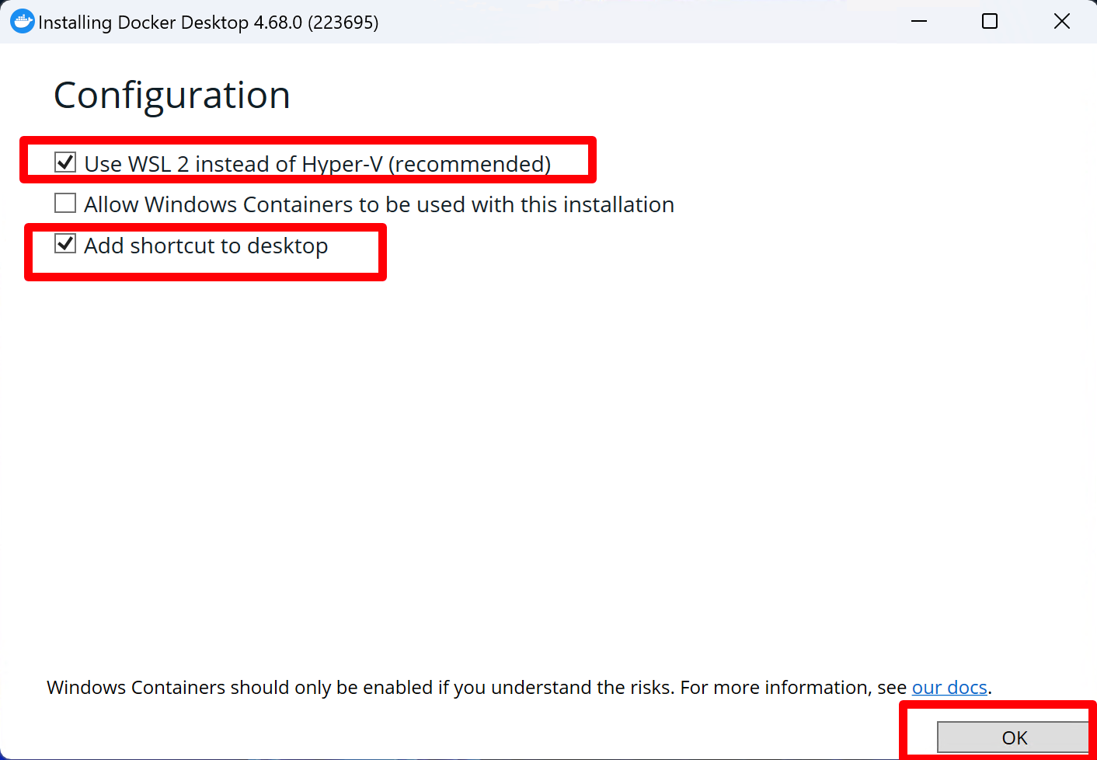Click the word 'Hyper-V' in the first option
1097x760 pixels.
click(x=342, y=164)
